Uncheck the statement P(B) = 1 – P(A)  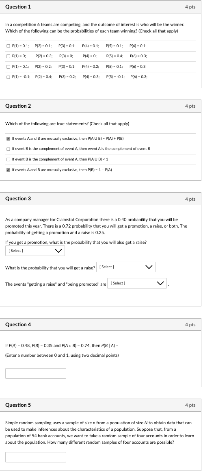click(x=8, y=170)
